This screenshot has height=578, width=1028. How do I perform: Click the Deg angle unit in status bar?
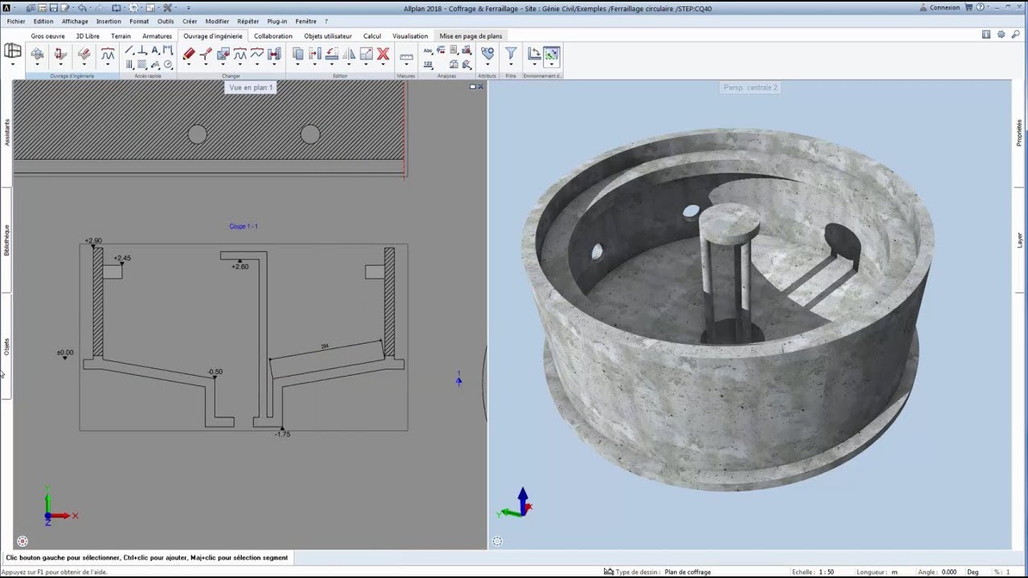pyautogui.click(x=973, y=572)
